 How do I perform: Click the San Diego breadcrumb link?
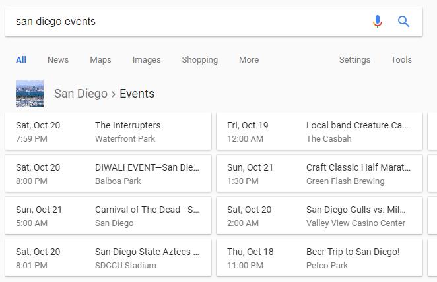(x=81, y=94)
